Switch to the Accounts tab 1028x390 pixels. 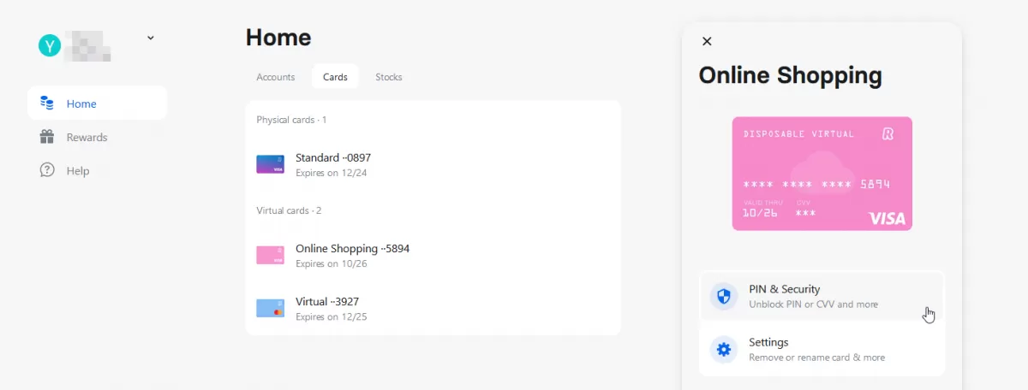276,77
